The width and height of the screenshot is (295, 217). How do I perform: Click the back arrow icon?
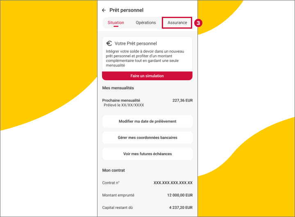[x=104, y=10]
